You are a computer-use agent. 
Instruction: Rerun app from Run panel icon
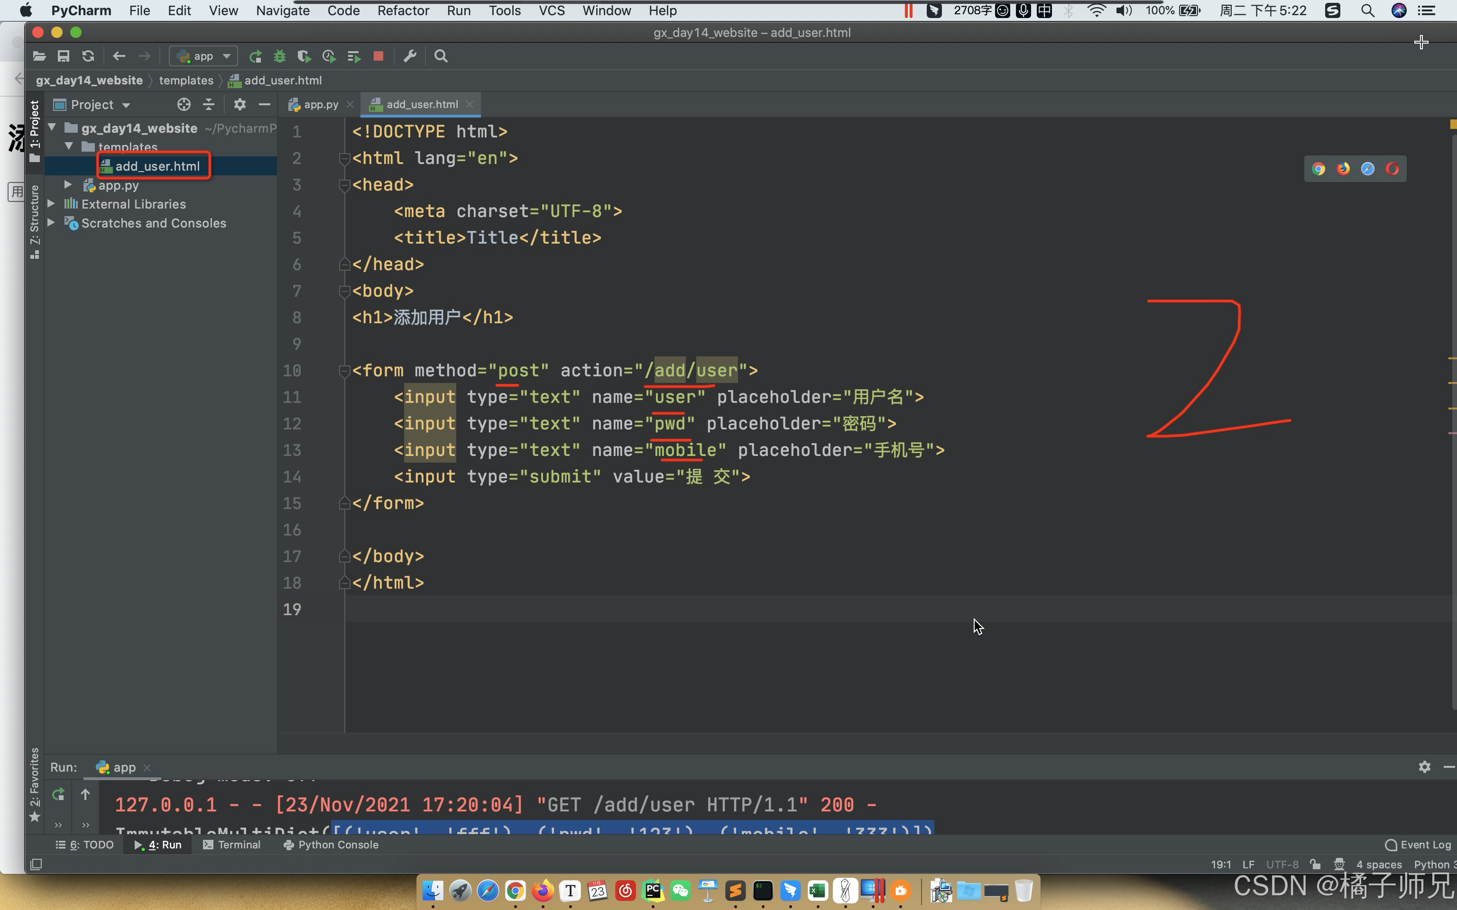(x=58, y=795)
